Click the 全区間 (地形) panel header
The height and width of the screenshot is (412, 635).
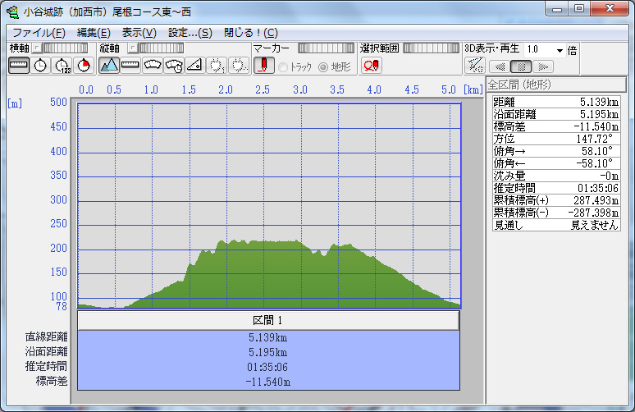coord(556,85)
